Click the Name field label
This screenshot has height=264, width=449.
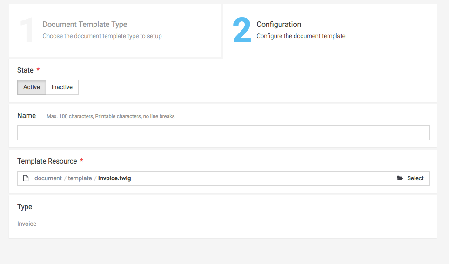click(27, 116)
